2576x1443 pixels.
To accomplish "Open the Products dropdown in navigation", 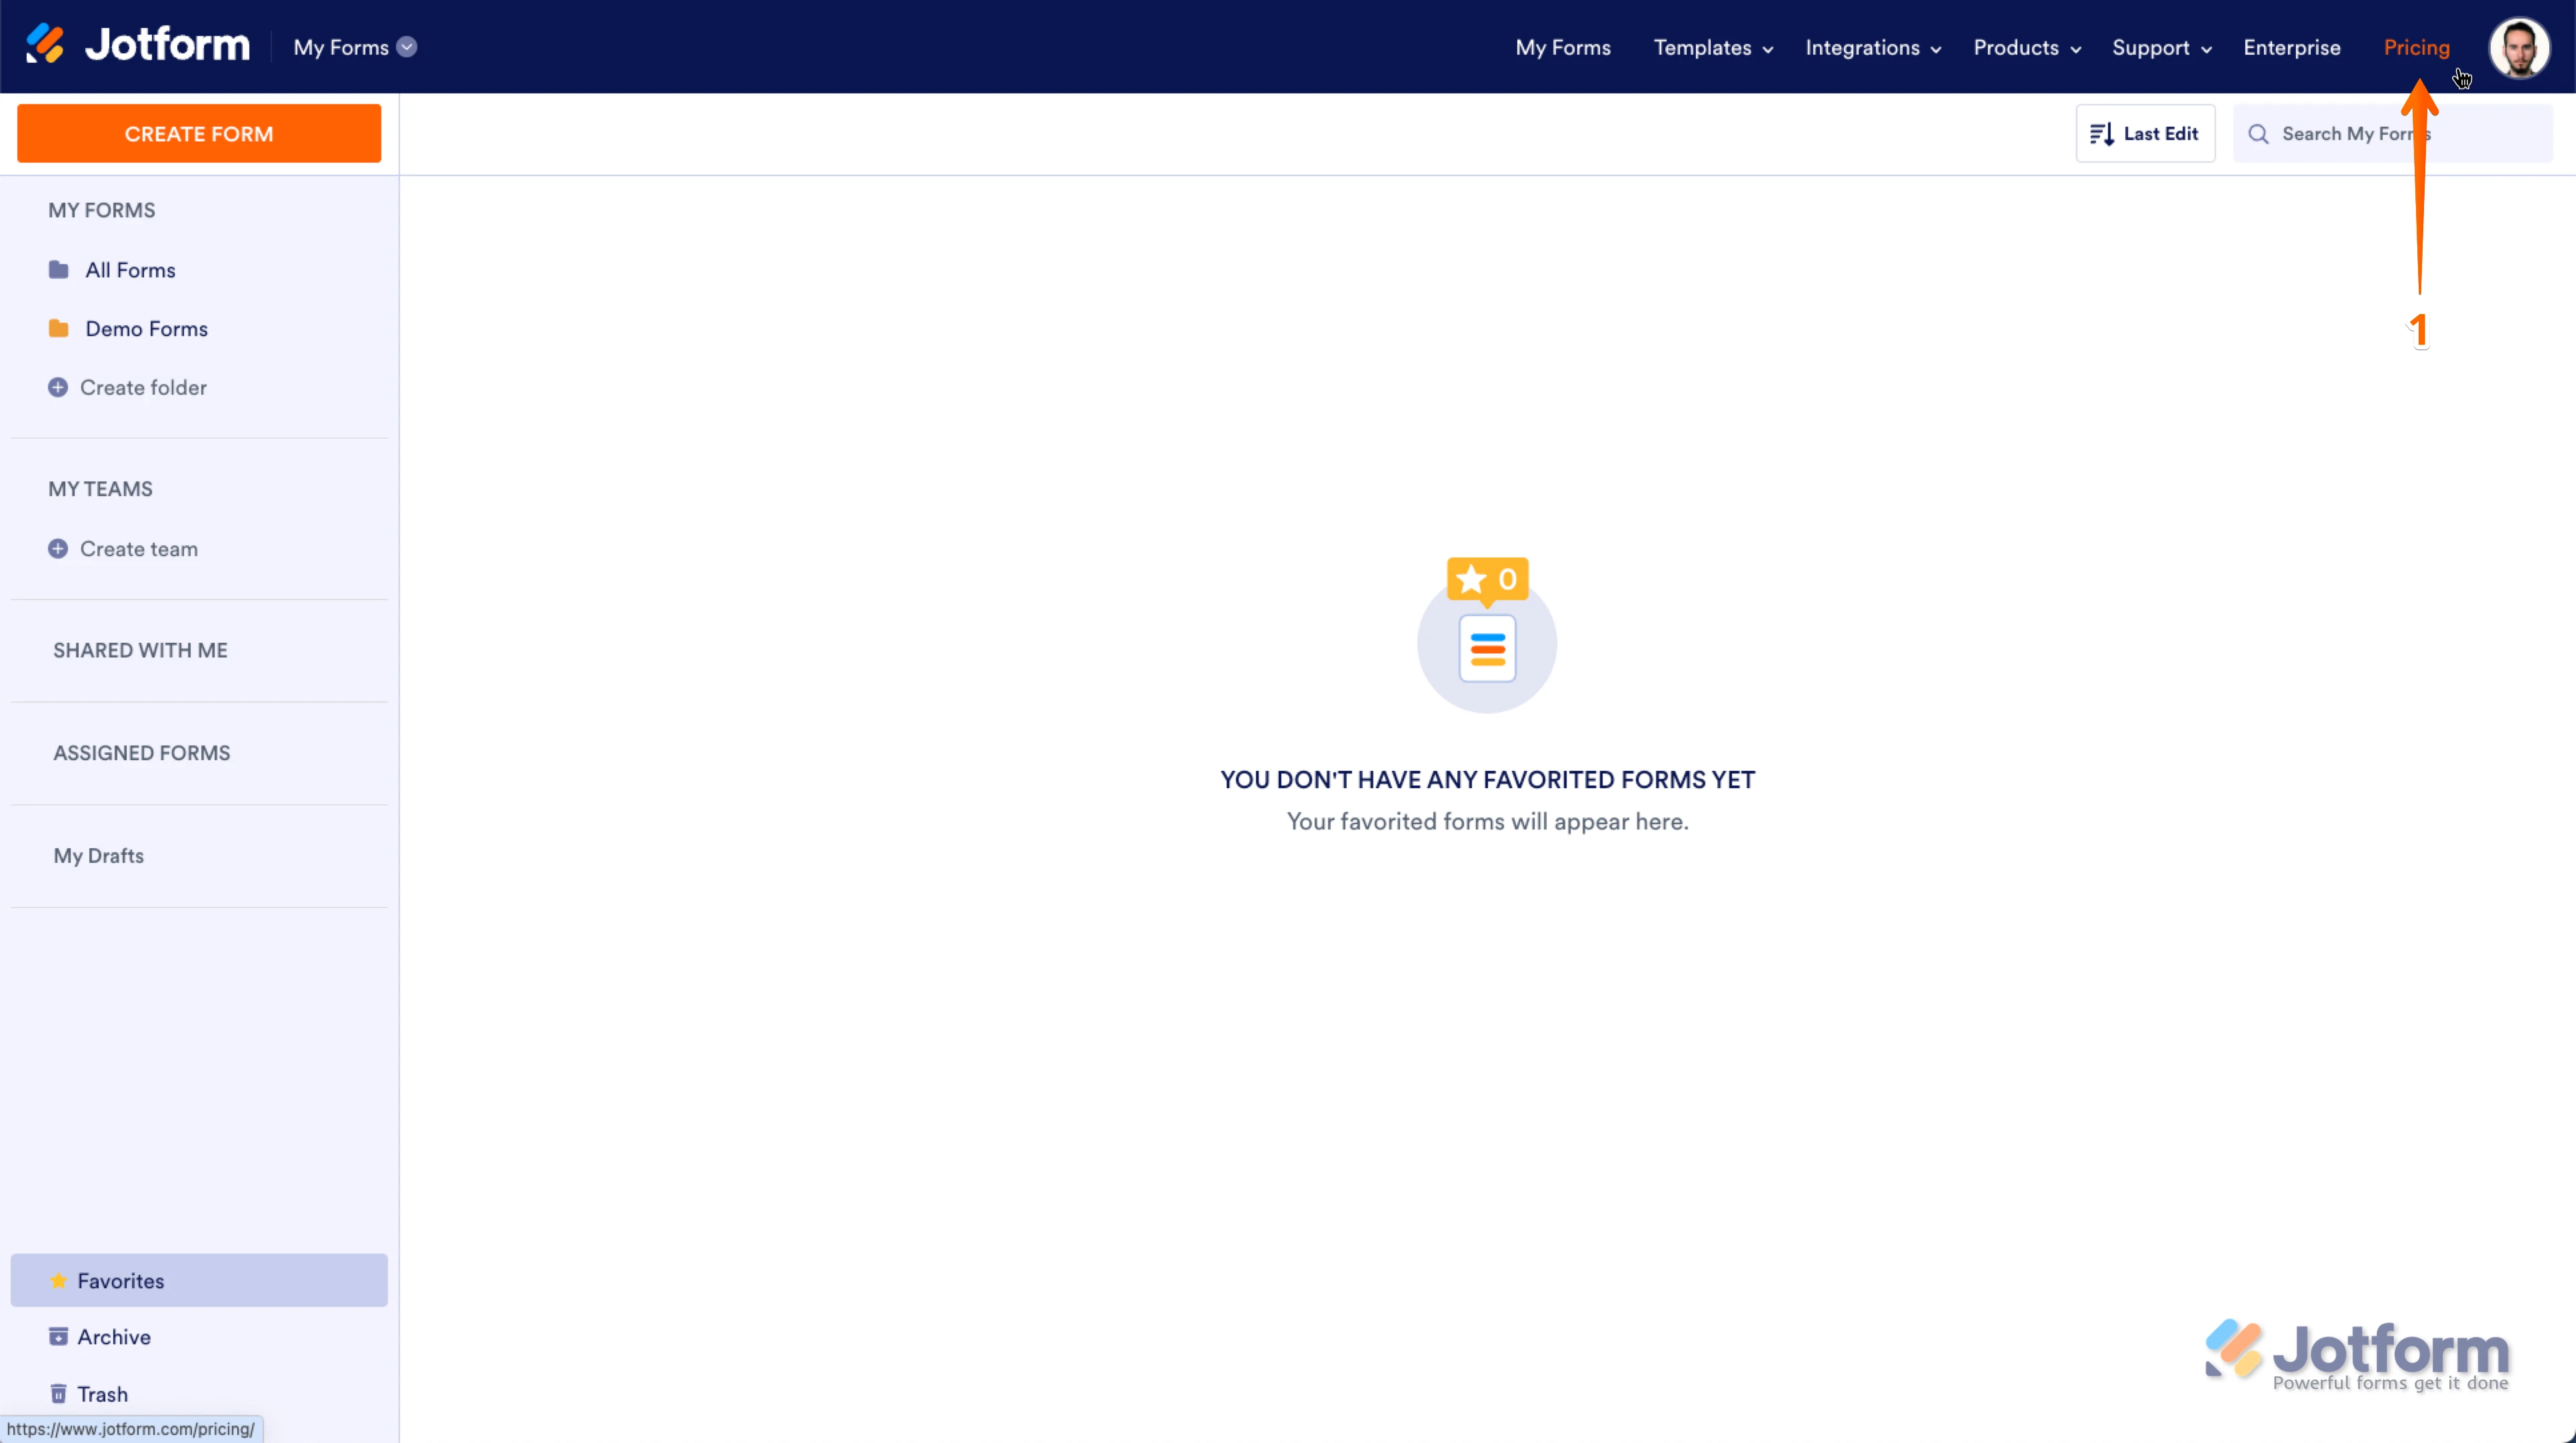I will click(x=2026, y=48).
